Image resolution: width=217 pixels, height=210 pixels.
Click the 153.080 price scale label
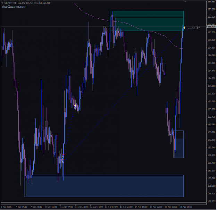coord(211,132)
